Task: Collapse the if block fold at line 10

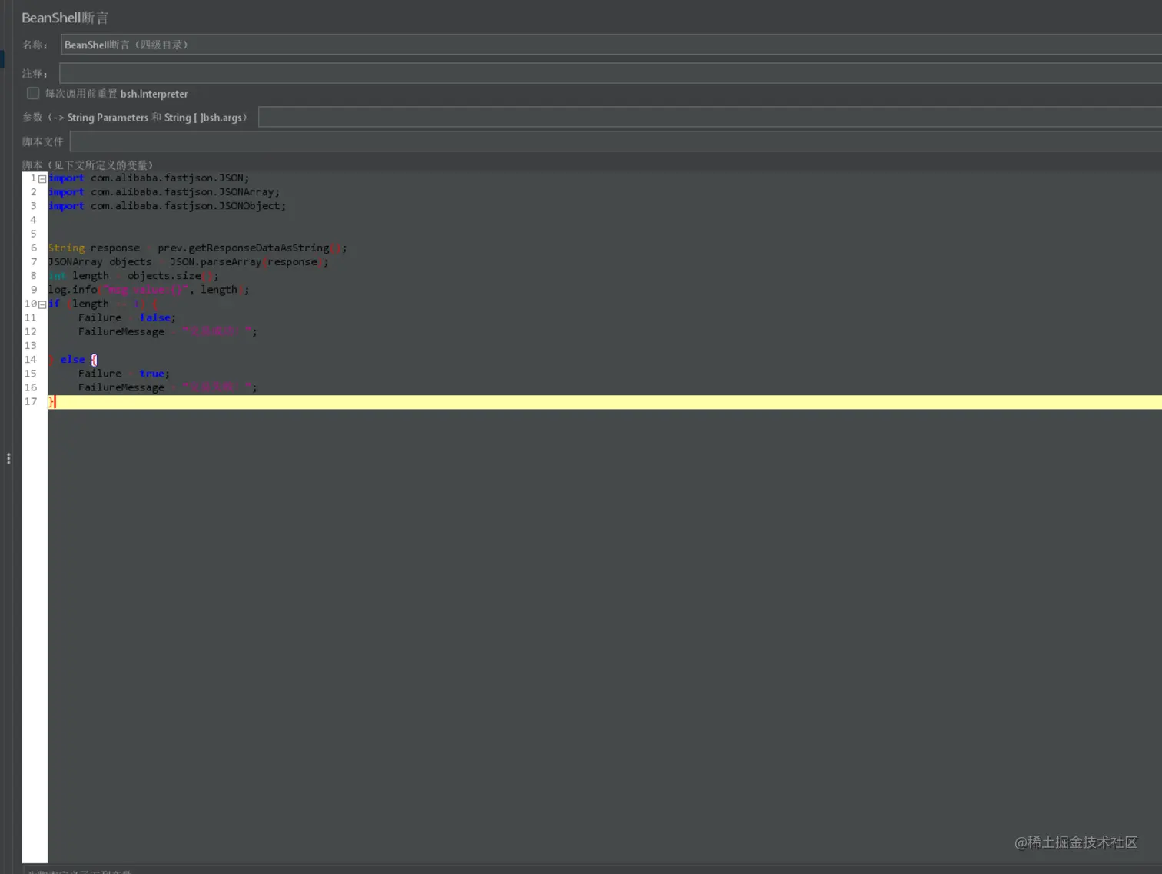Action: click(x=42, y=304)
